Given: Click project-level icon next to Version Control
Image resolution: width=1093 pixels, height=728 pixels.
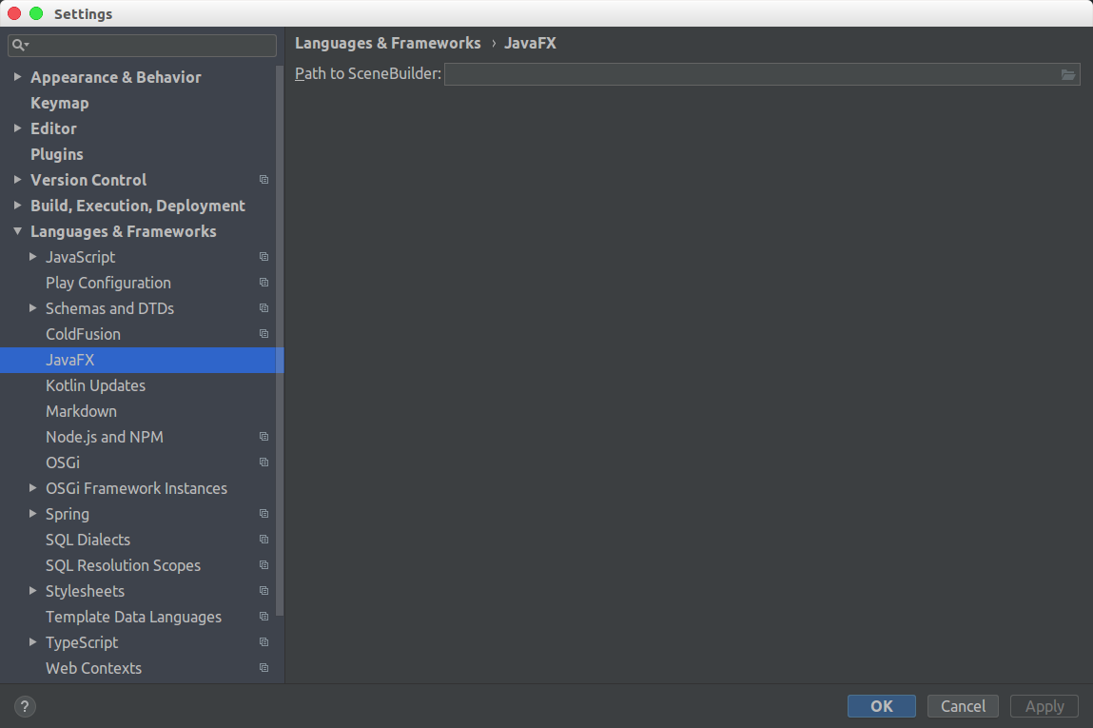Looking at the screenshot, I should pos(264,180).
